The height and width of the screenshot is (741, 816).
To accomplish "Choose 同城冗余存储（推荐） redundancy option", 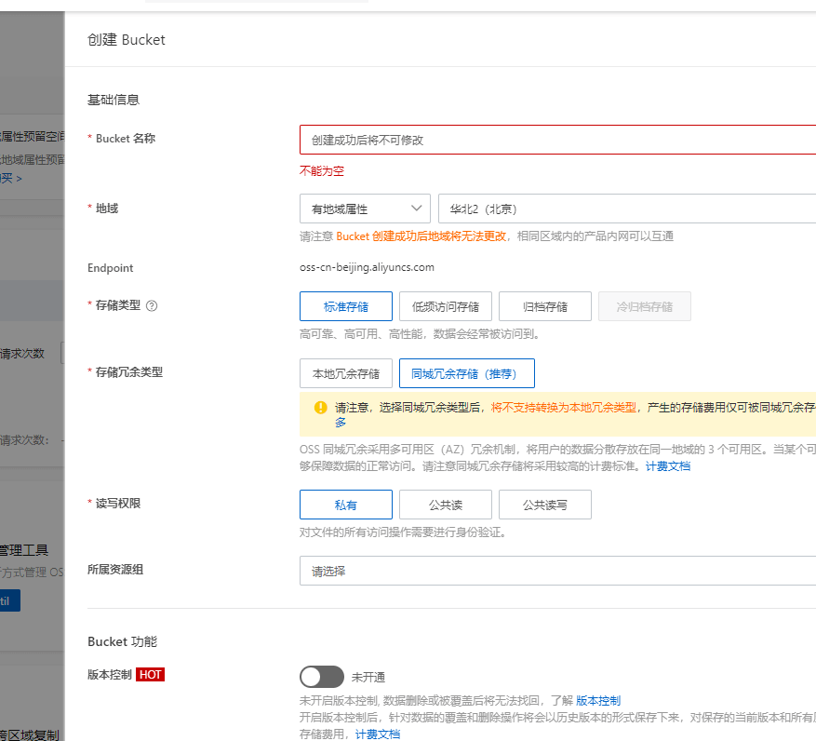I will point(466,373).
